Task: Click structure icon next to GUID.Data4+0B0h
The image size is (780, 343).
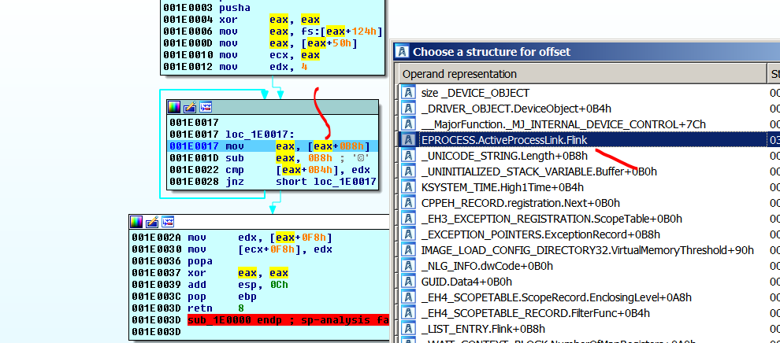Action: [x=408, y=282]
